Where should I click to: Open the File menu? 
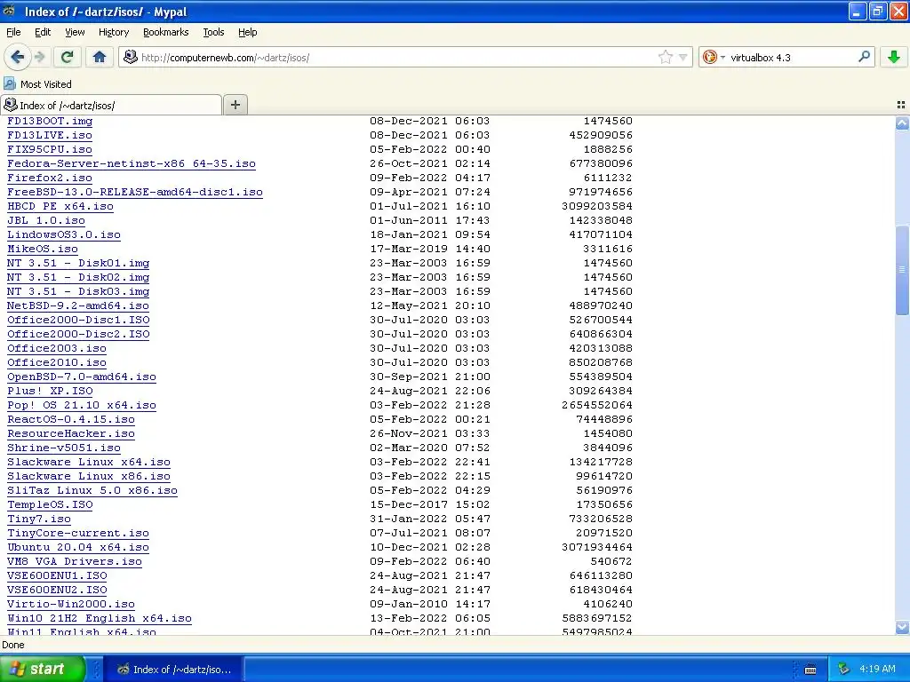(13, 32)
